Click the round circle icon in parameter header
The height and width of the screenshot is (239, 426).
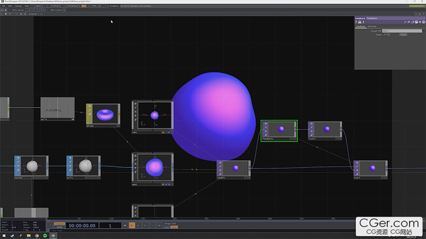click(424, 22)
